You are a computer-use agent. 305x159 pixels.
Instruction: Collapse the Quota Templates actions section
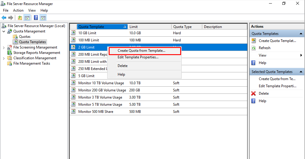(x=301, y=34)
